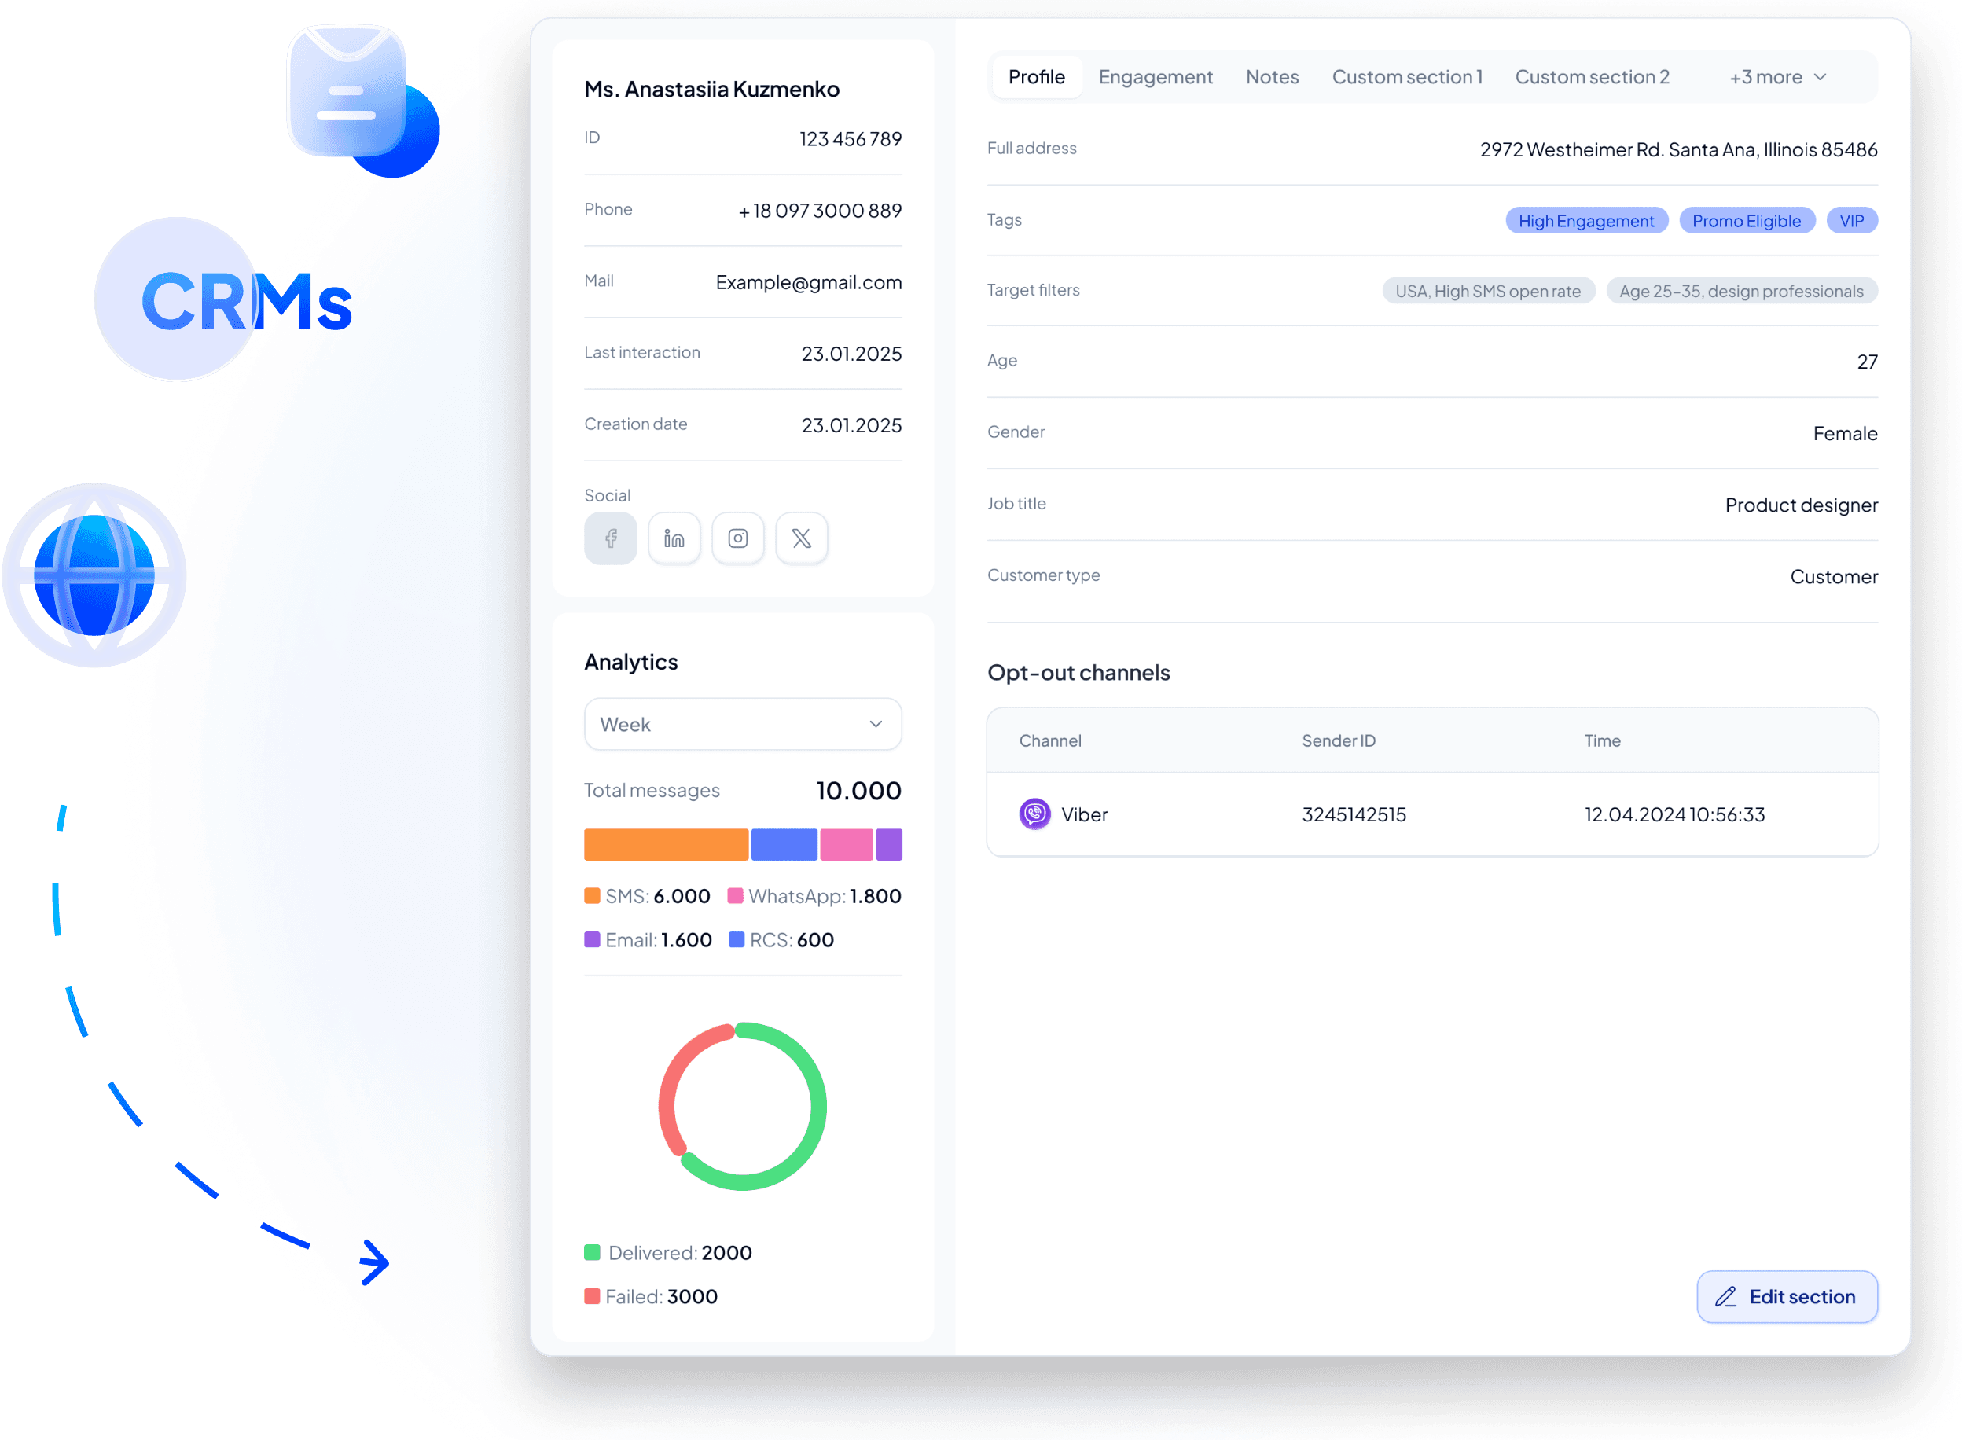
Task: Click the chevron in Week selector
Action: point(876,725)
